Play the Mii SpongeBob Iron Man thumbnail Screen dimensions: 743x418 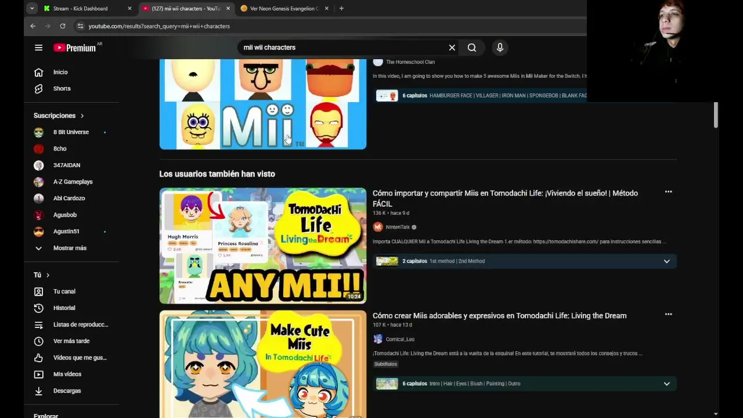point(263,103)
